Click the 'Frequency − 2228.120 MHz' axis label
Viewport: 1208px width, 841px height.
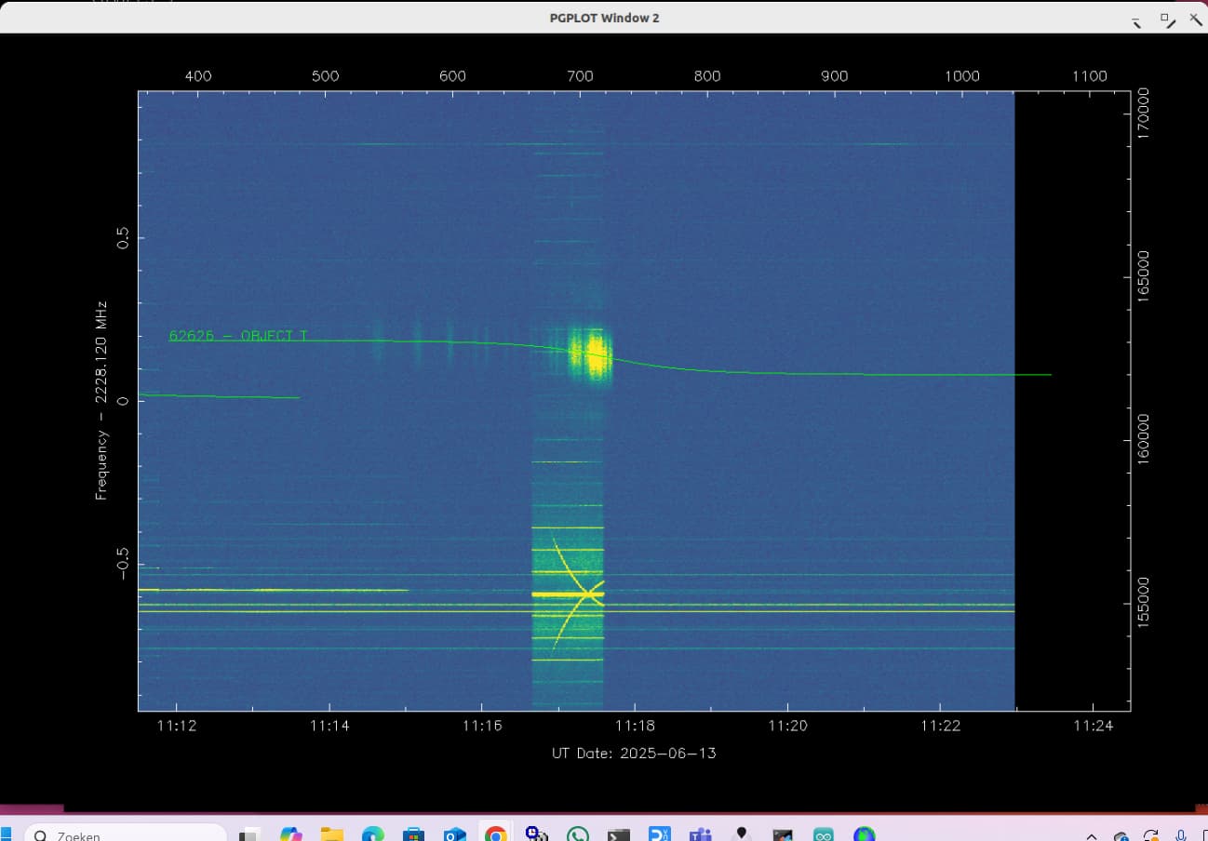click(101, 400)
